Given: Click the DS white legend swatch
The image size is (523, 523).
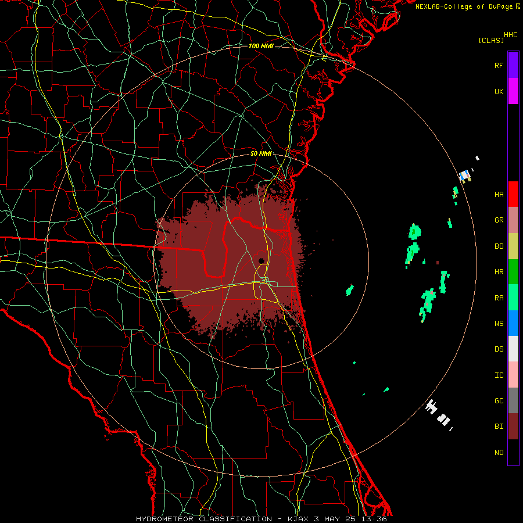Looking at the screenshot, I should click(x=513, y=349).
